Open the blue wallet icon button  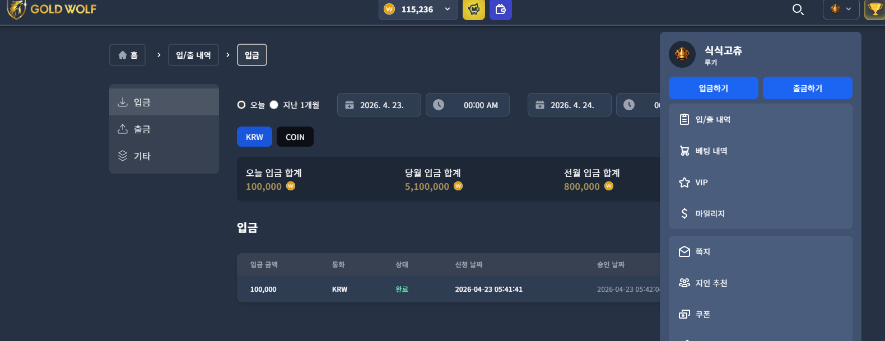[501, 9]
